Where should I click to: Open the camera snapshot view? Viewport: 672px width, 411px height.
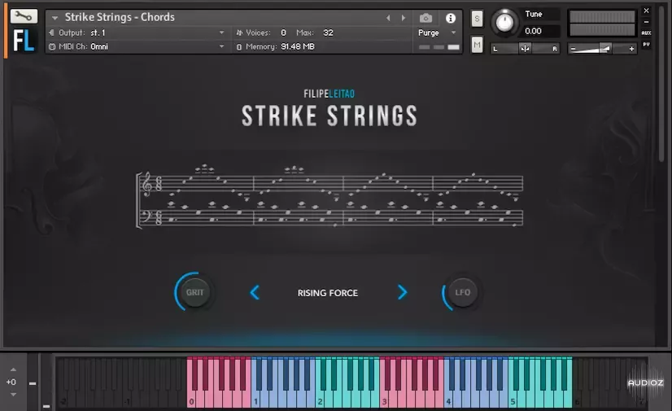[x=425, y=18]
